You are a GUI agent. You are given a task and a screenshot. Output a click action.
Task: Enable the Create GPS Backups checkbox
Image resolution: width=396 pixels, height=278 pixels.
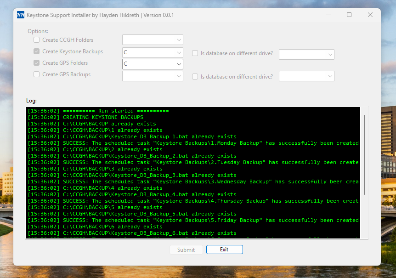37,74
